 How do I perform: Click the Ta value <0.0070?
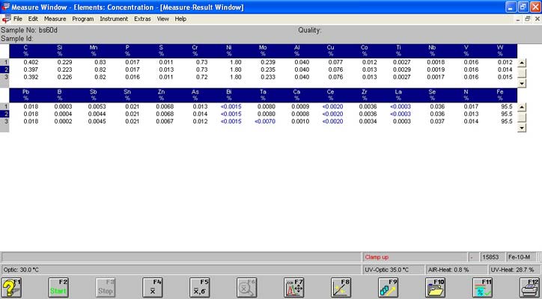265,121
